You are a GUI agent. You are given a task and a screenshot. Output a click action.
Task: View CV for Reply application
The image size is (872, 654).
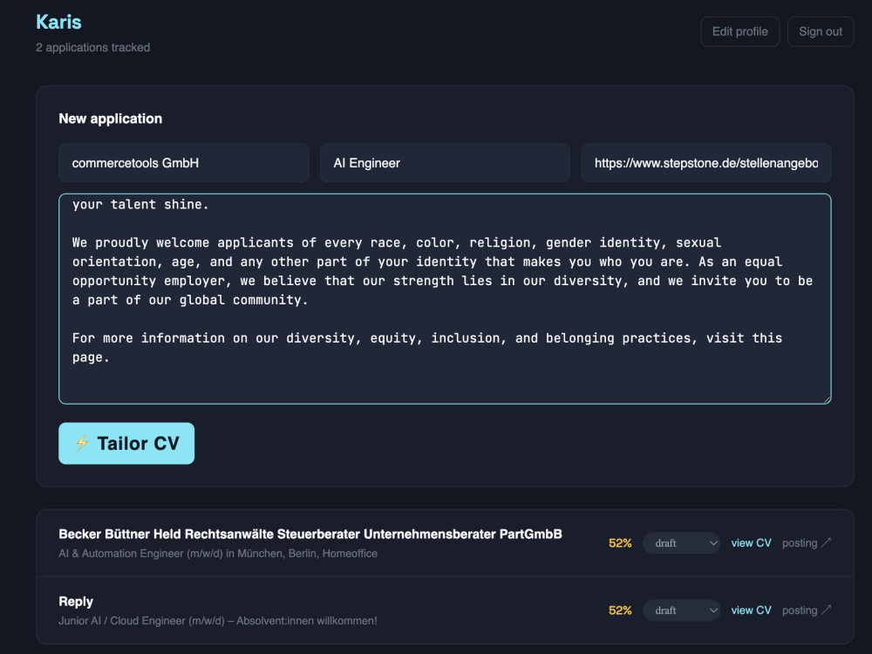coord(751,610)
